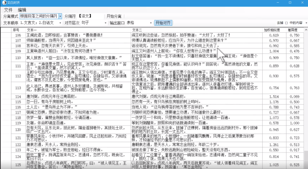Click difference value 0.917 in row 123

click(295, 150)
